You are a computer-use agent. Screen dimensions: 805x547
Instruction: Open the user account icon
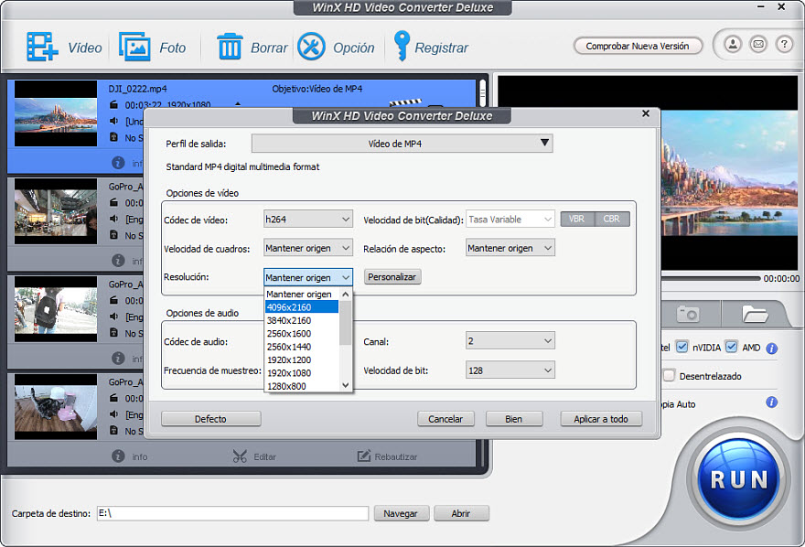pos(733,45)
